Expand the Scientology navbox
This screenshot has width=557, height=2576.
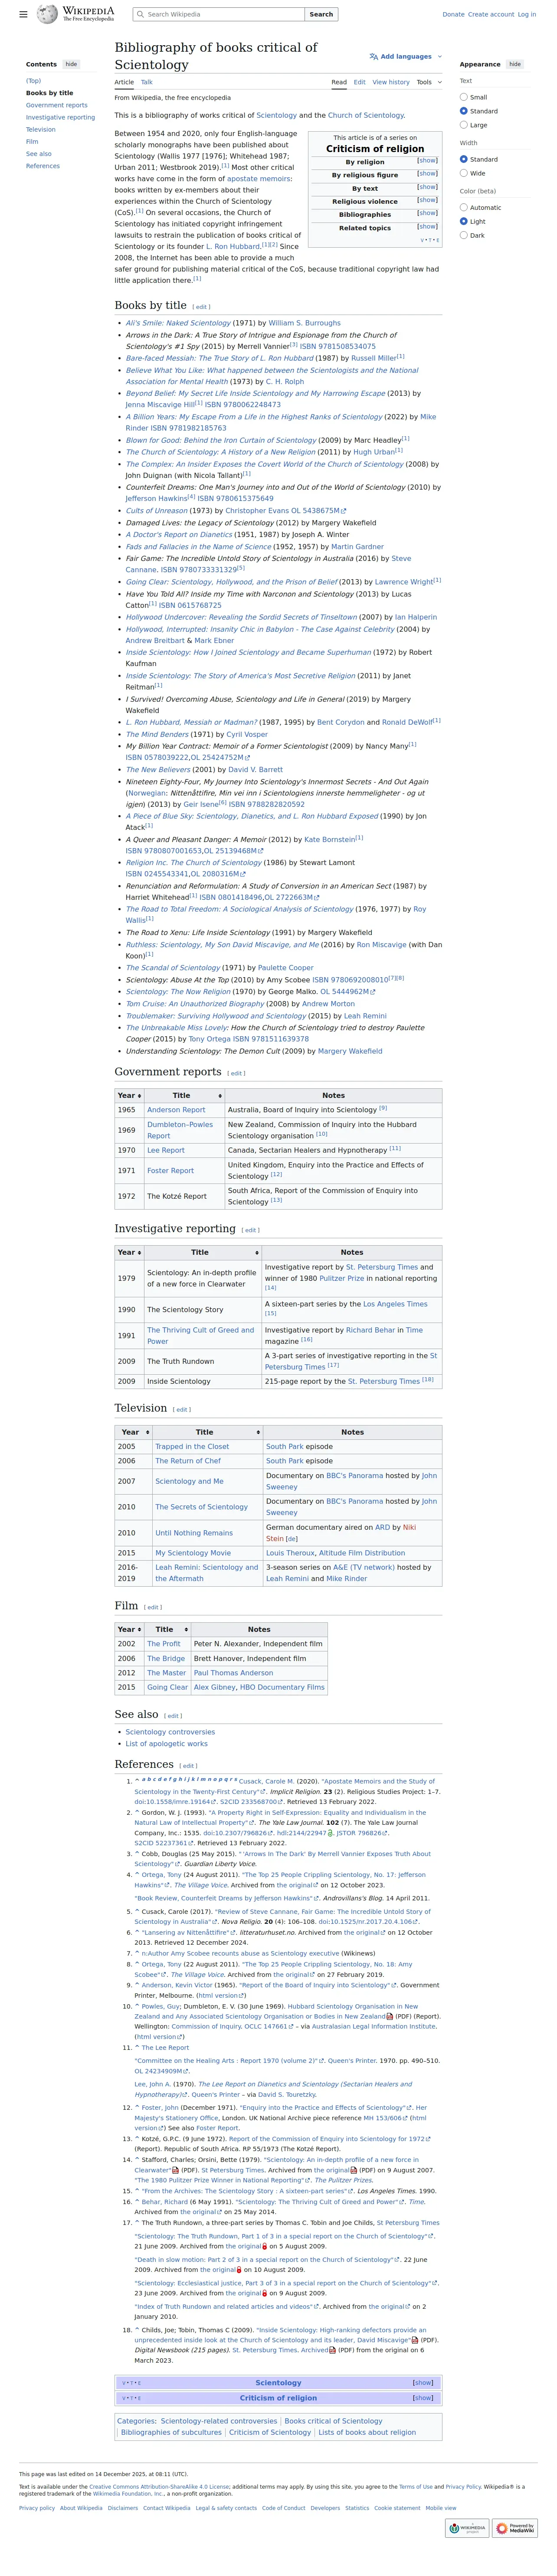(x=423, y=2383)
